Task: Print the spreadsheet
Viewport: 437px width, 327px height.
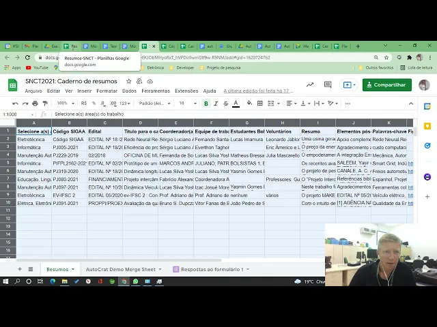Action: coord(35,104)
